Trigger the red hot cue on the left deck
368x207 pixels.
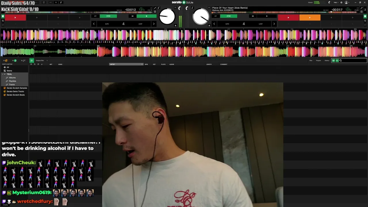tap(15, 18)
